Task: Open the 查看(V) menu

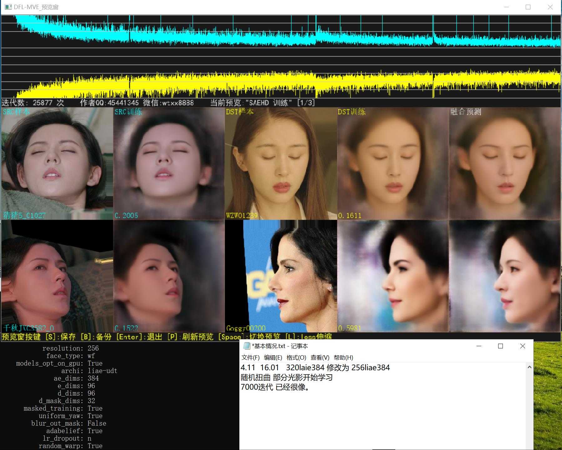Action: 320,357
